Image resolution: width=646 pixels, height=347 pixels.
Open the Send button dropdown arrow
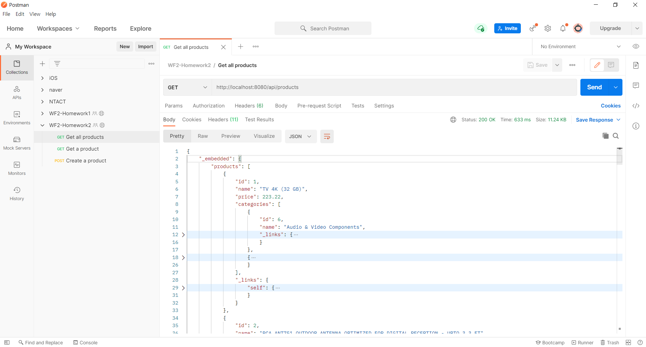616,87
